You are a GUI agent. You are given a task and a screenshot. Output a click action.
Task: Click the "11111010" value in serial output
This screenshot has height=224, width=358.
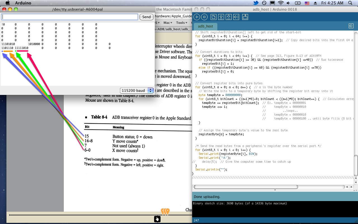[22, 48]
